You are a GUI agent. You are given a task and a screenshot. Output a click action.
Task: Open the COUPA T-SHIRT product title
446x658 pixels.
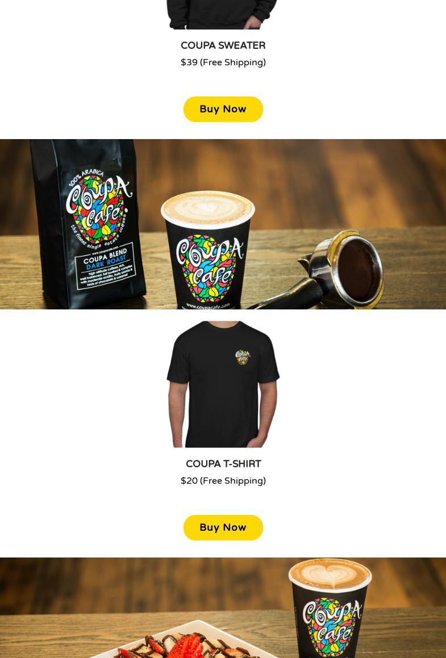(223, 464)
